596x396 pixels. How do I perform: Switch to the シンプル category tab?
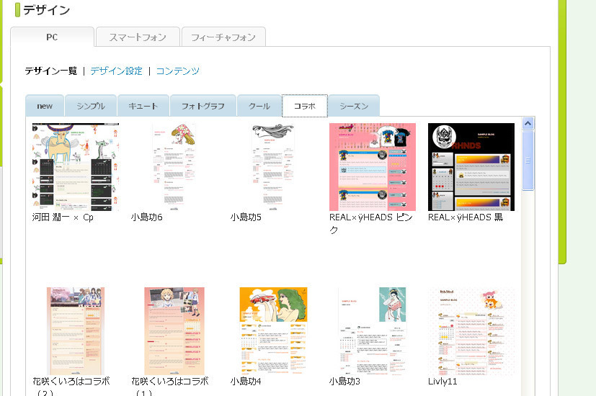[x=91, y=106]
